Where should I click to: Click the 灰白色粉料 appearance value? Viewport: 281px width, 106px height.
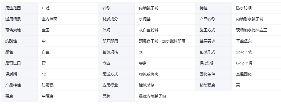pos(149,30)
